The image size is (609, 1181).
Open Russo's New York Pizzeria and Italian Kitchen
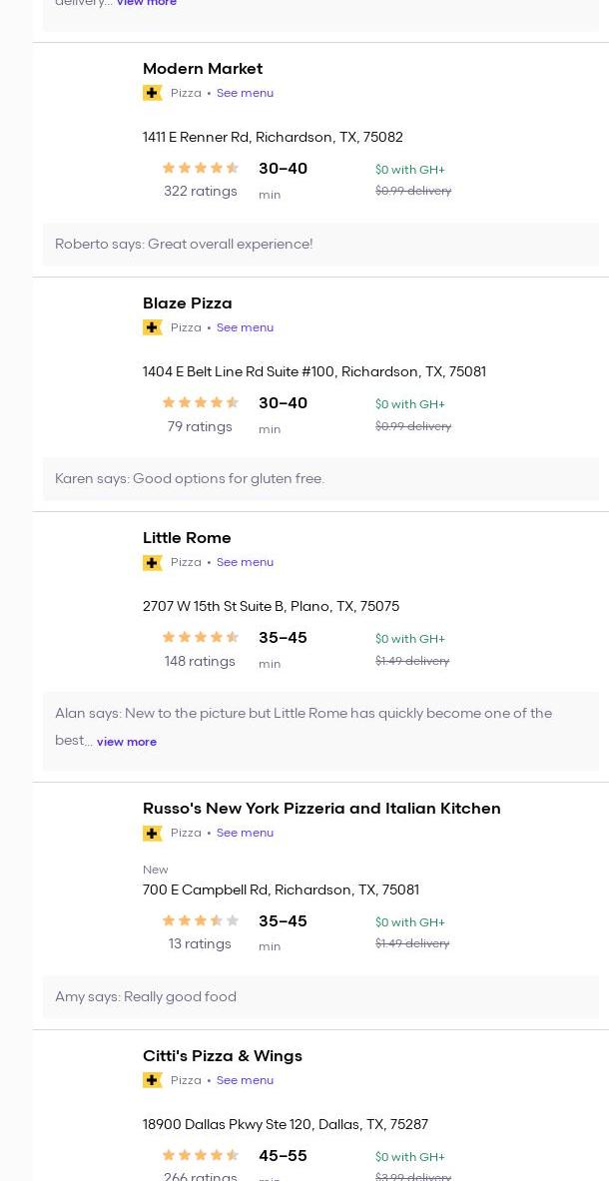(321, 809)
